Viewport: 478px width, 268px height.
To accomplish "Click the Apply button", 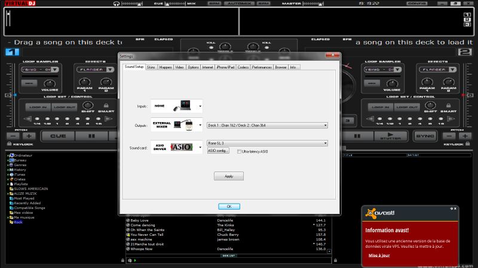I will click(x=229, y=176).
